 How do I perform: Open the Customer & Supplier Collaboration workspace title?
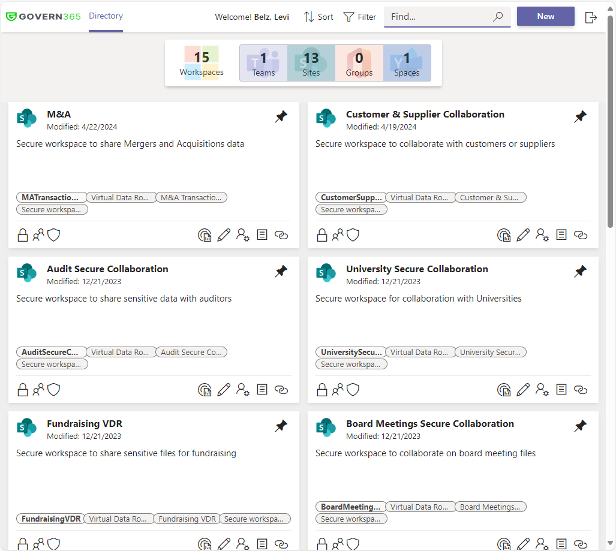point(425,115)
